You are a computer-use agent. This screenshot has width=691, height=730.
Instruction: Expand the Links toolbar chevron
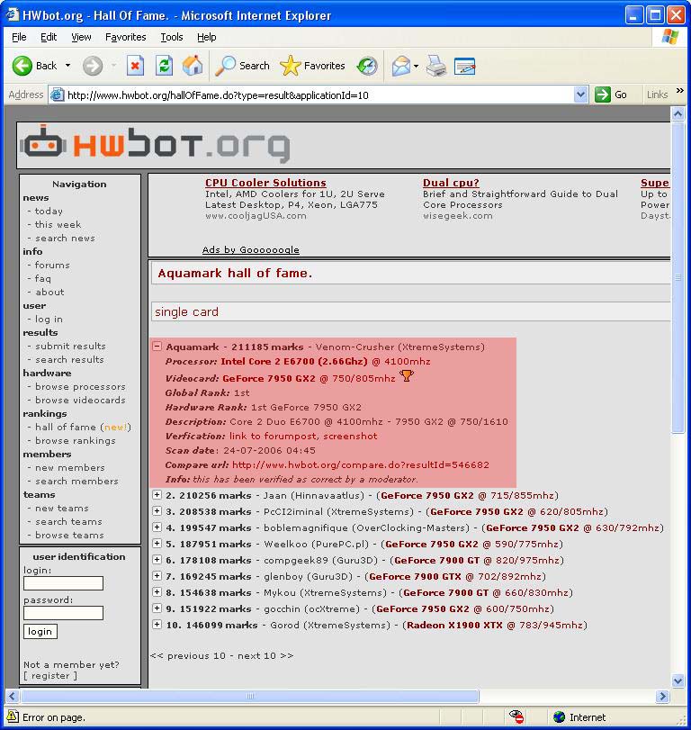pos(680,90)
